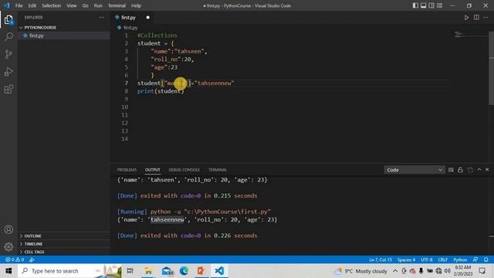Open Task View on the taskbar
The height and width of the screenshot is (278, 494).
[130, 271]
